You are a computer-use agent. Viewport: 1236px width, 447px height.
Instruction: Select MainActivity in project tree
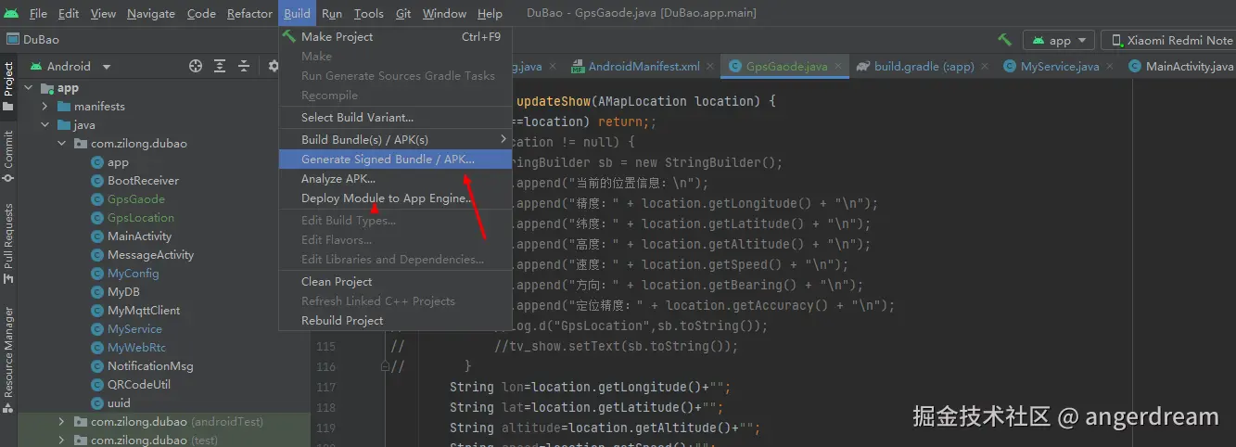139,236
